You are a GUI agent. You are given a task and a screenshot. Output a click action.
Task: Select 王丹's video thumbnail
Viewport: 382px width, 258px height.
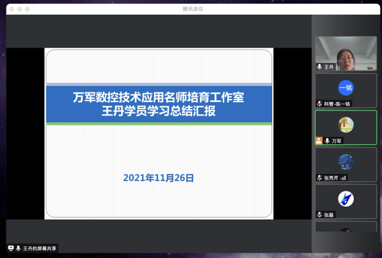pos(346,53)
